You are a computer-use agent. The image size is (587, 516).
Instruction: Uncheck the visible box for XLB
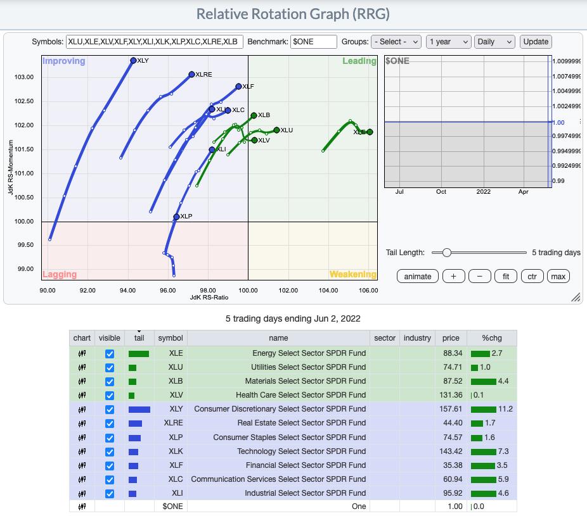tap(109, 382)
